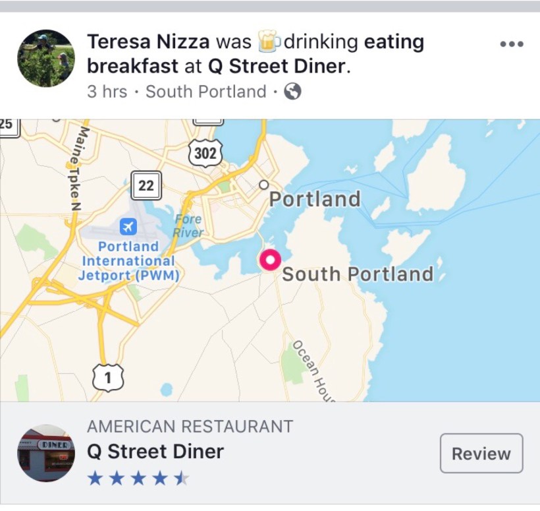Screen dimensions: 540x511
Task: Click the star rating row
Action: click(x=138, y=478)
